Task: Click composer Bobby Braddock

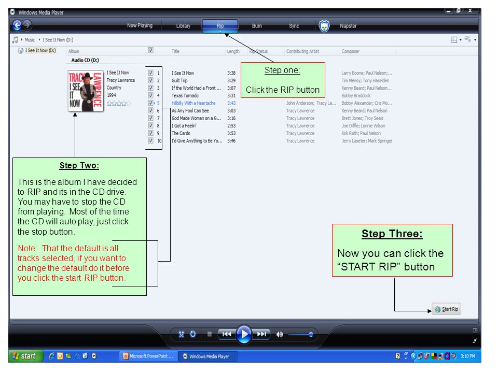Action: tap(356, 95)
